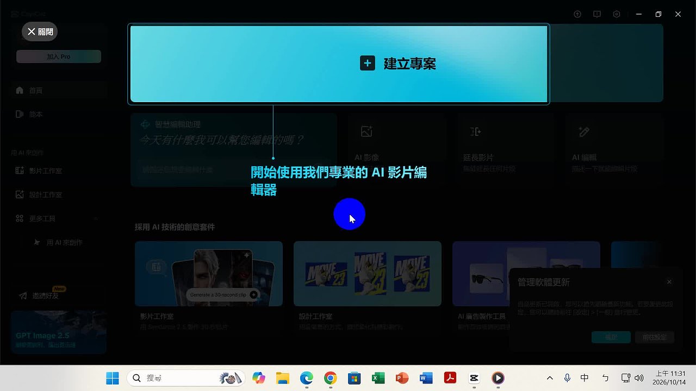Open the clock showing 上午 11:31
696x391 pixels.
[x=670, y=378]
